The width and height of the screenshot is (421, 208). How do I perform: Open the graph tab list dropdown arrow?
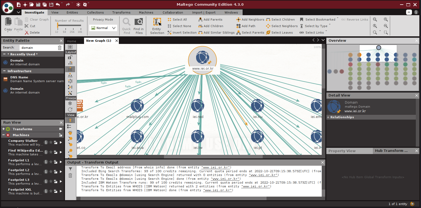(x=323, y=40)
